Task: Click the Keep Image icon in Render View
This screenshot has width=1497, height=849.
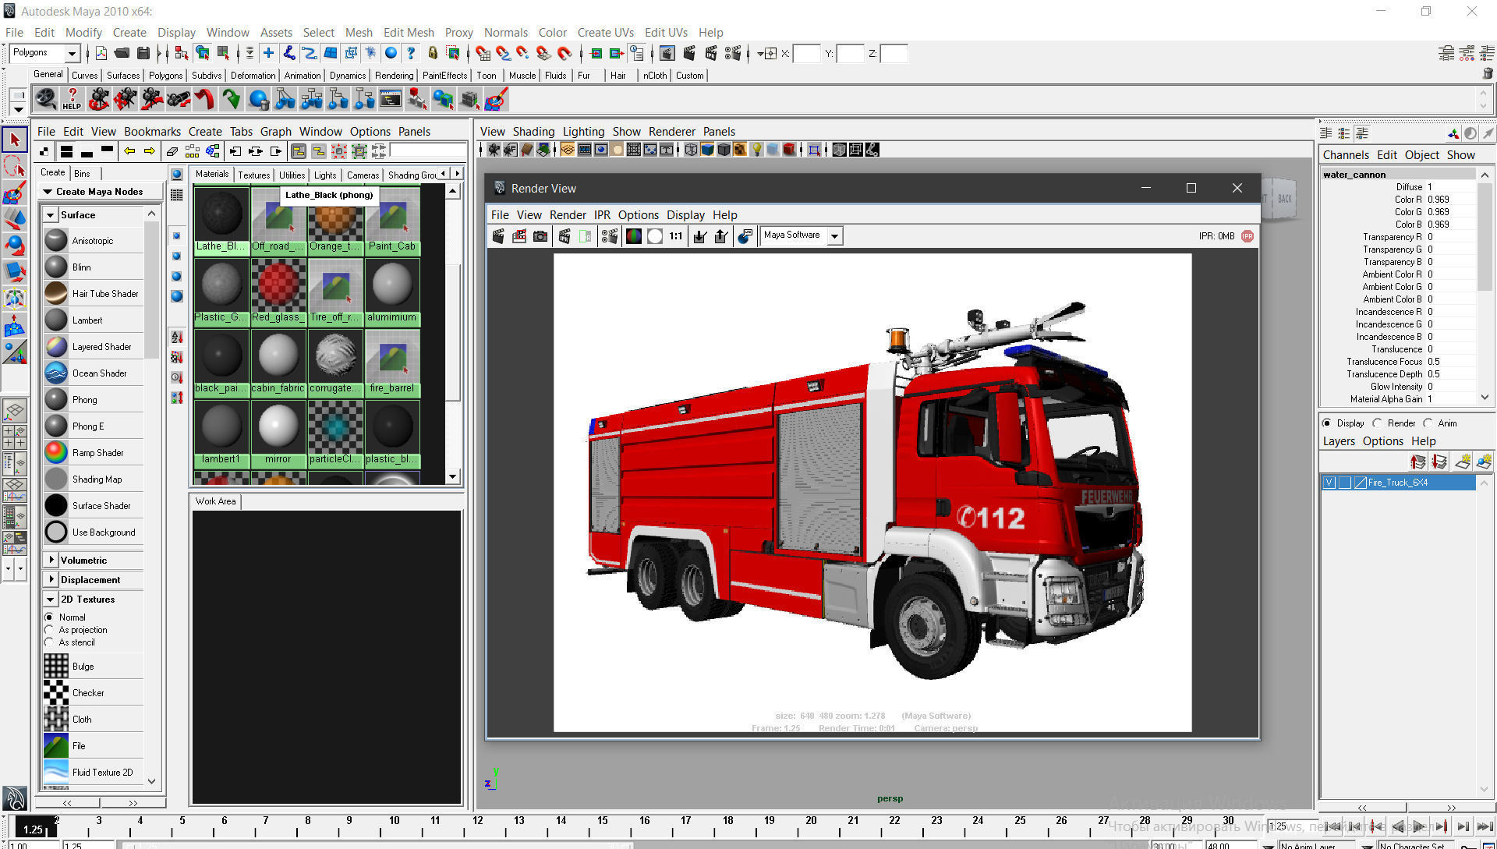Action: pos(700,236)
